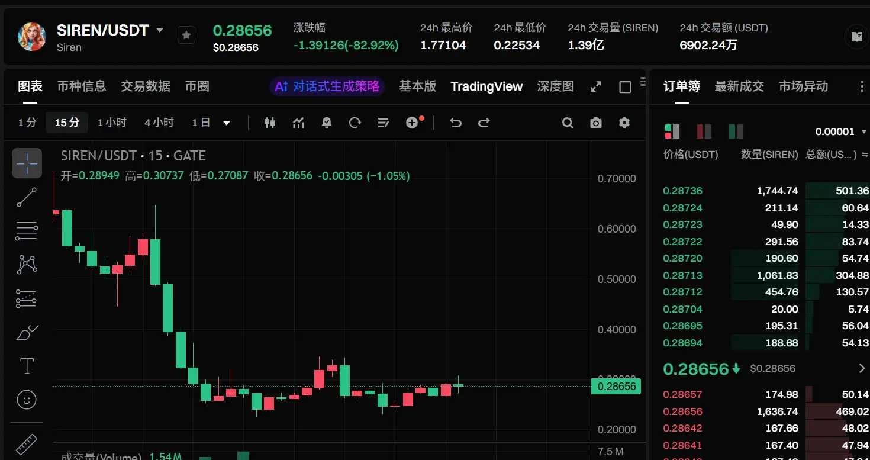Screen dimensions: 870x460
Task: Open the Fibonacci horizontal lines tool
Action: [27, 231]
